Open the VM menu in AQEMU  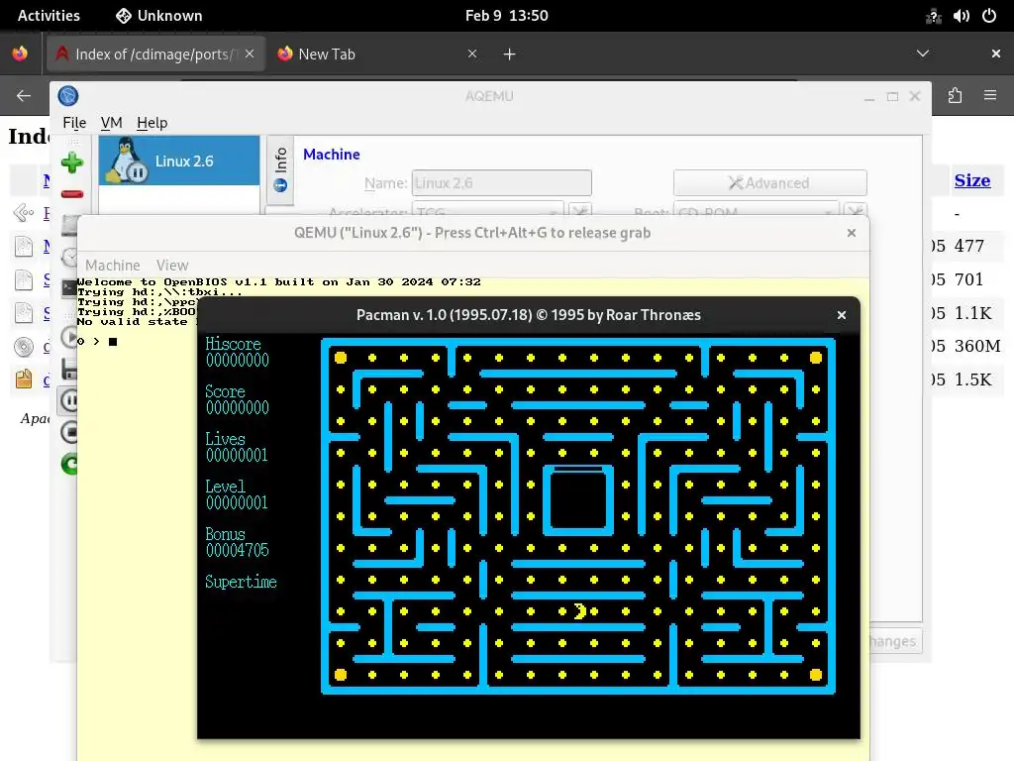pyautogui.click(x=111, y=123)
